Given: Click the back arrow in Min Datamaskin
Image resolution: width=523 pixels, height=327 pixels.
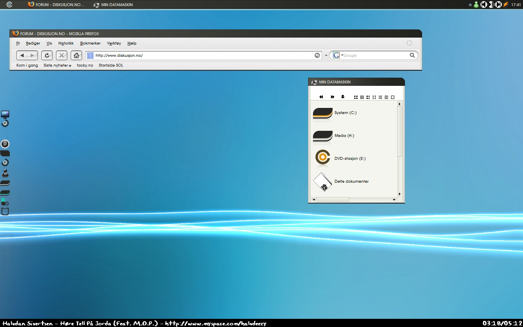Looking at the screenshot, I should (x=321, y=97).
